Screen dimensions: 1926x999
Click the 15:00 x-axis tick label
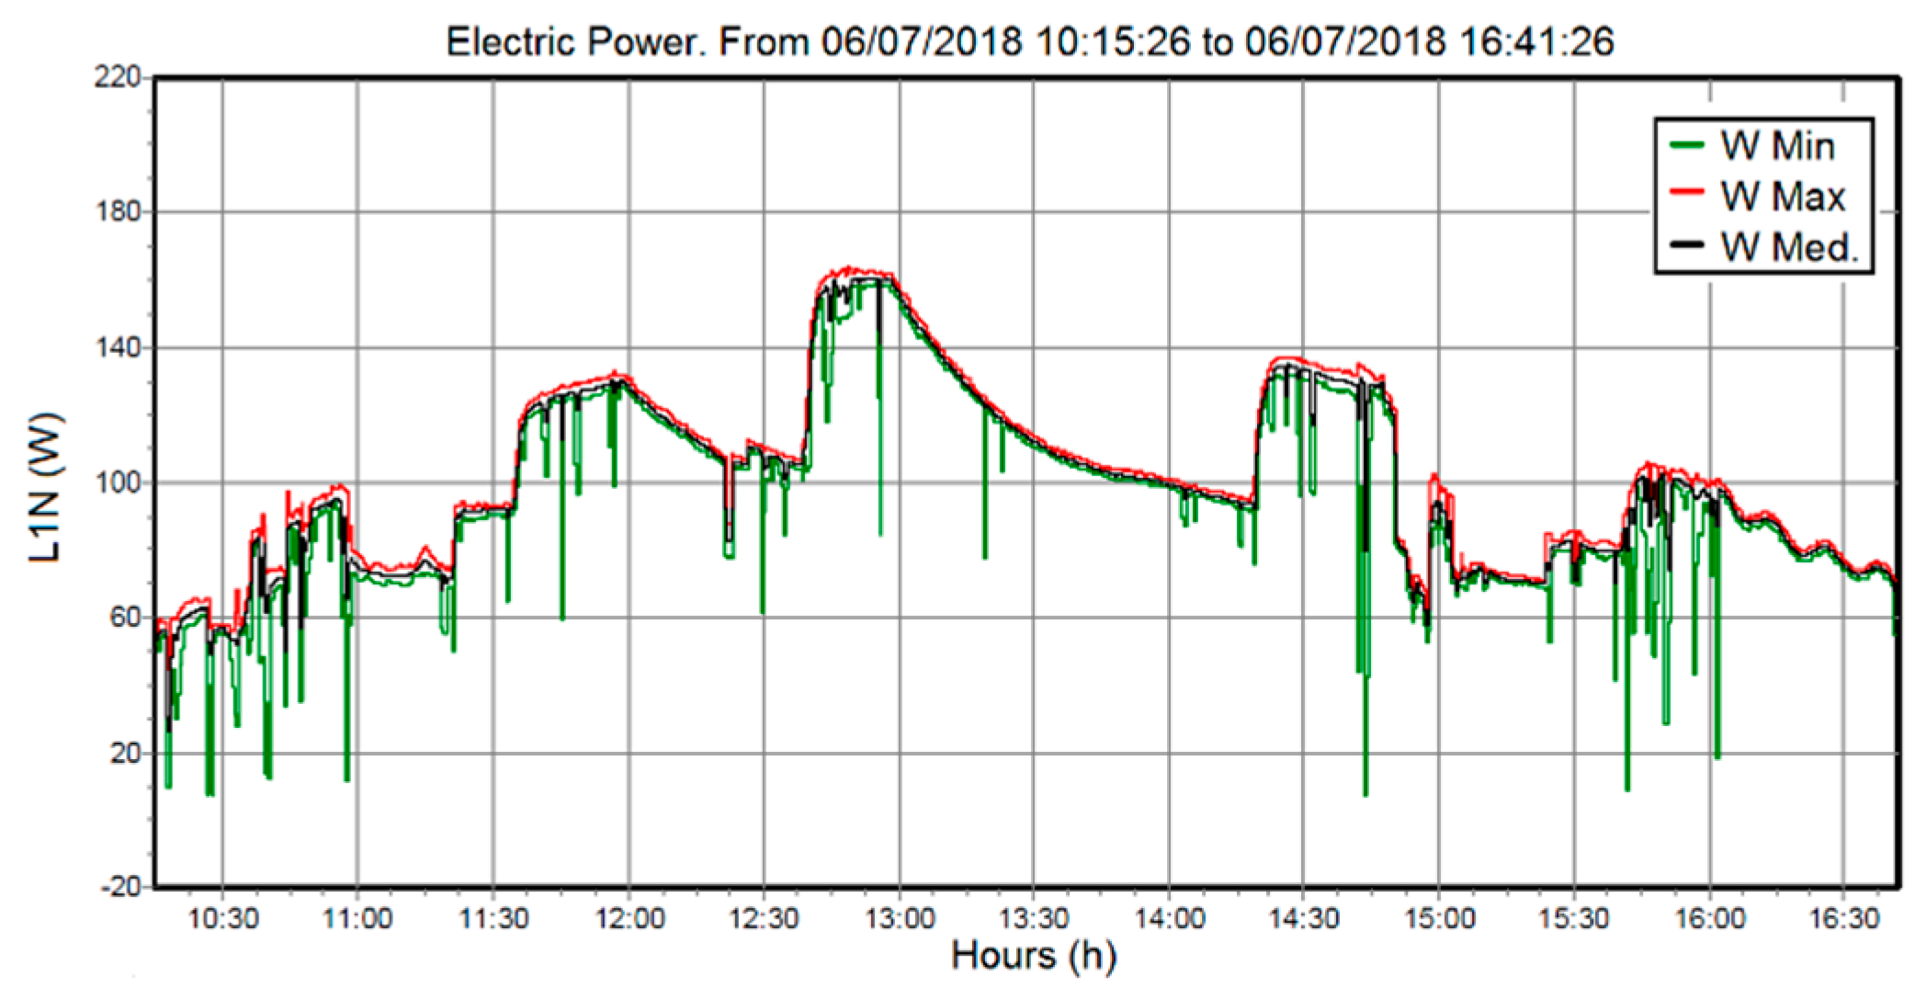(1438, 918)
